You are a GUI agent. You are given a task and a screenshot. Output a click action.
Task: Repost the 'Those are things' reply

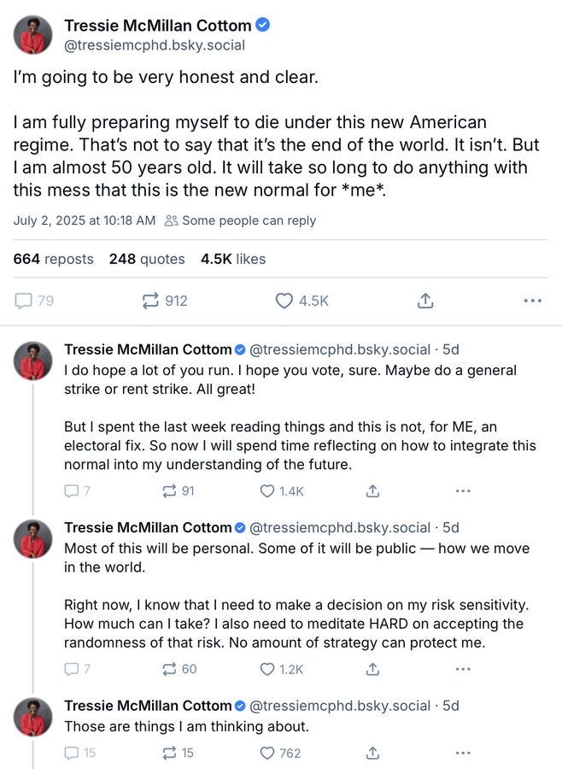click(169, 754)
